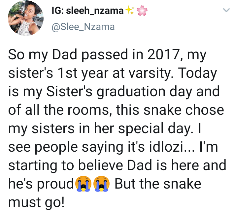Tap the sparkles emoji beside the name
The width and height of the screenshot is (235, 210).
tap(130, 11)
